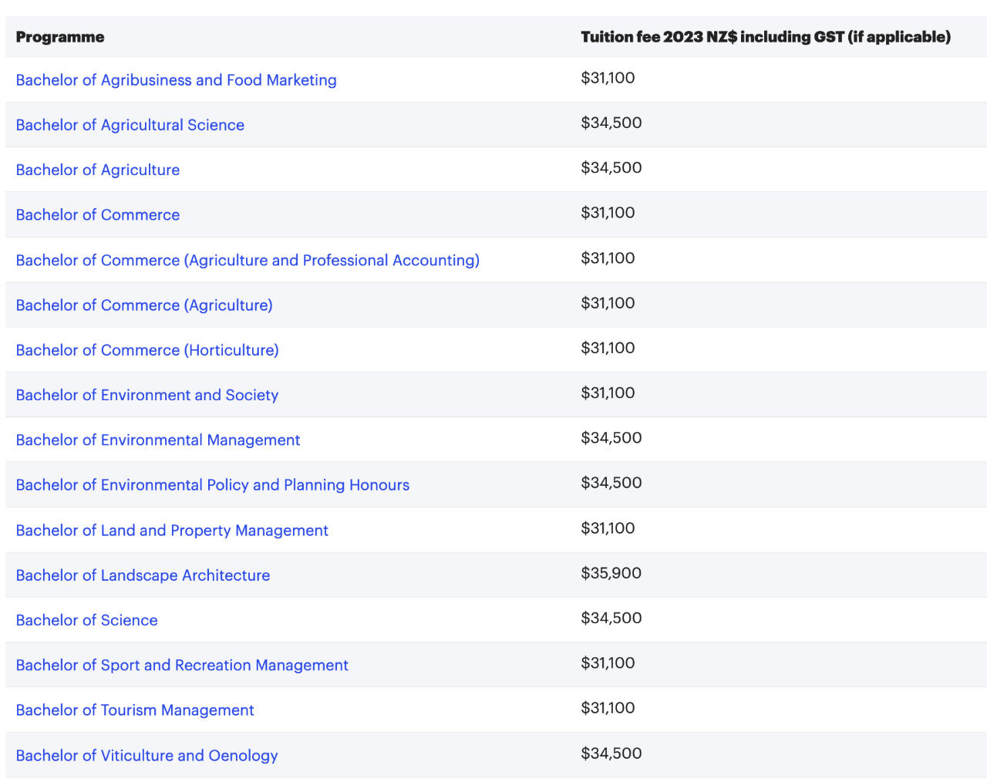Click the Tuition fee 2023 column header
Viewport: 987px width, 782px height.
[766, 37]
